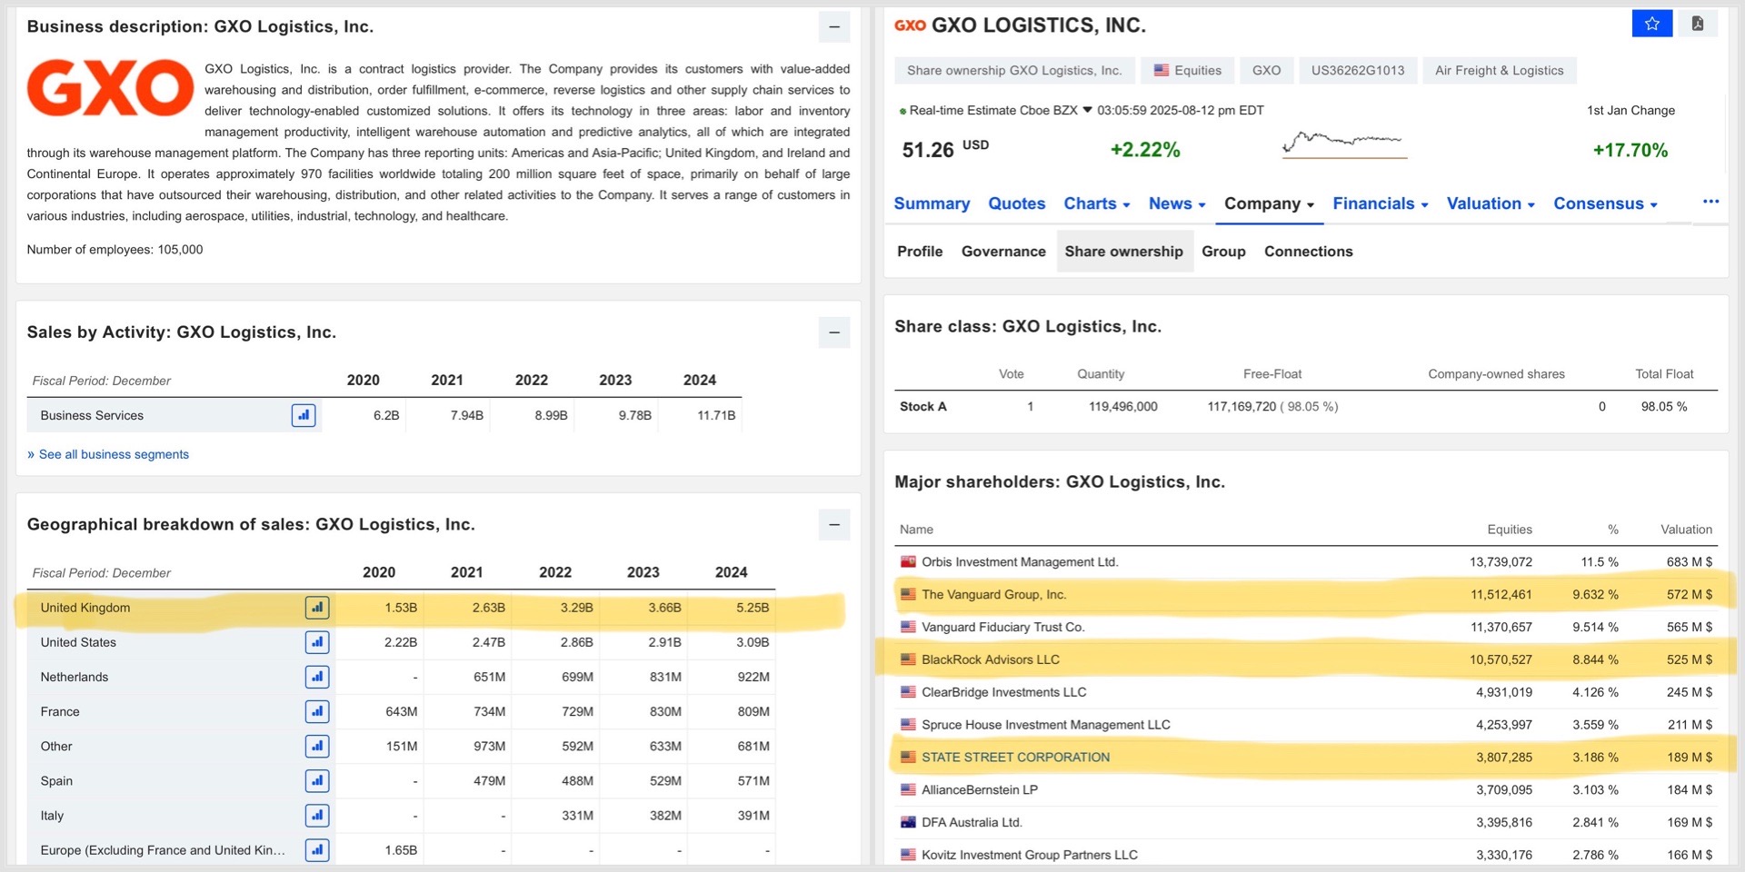Click the Air Freight & Logistics sector tag

pyautogui.click(x=1499, y=70)
